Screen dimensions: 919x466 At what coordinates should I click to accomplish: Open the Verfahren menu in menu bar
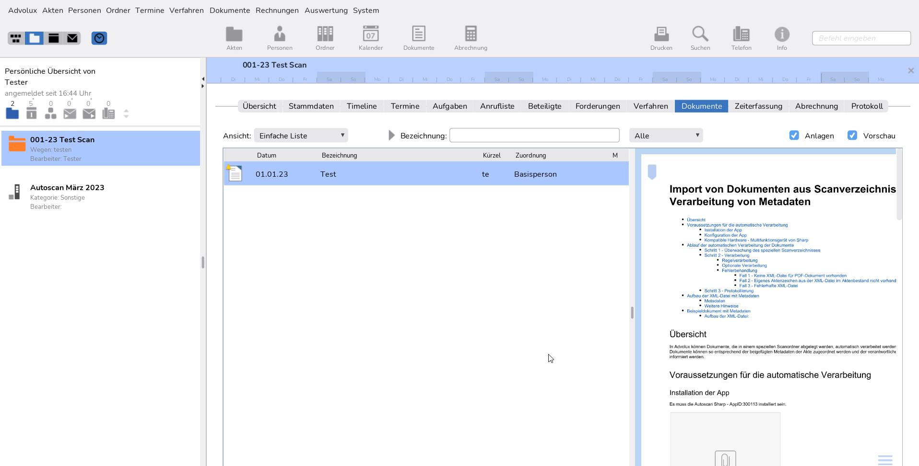187,10
